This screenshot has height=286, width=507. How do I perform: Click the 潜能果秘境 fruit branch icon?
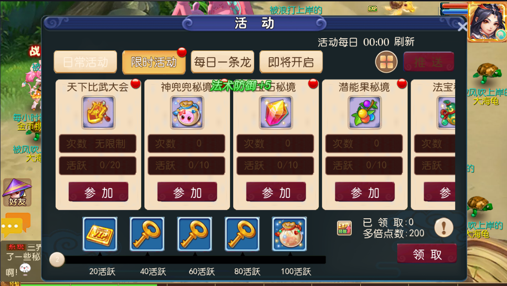[364, 113]
